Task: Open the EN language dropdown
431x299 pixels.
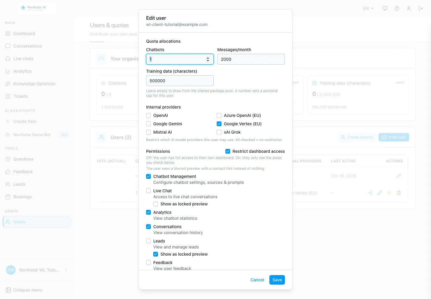Action: 368,8
